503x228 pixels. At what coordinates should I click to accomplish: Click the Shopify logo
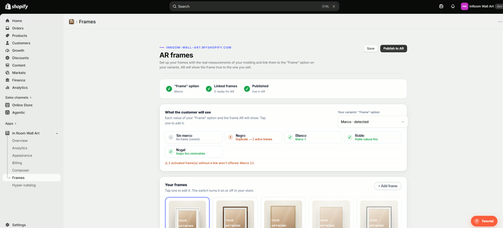[16, 6]
